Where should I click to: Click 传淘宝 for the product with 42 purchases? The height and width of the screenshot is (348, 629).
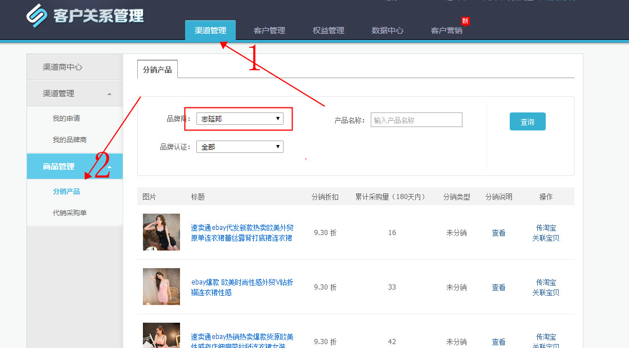(546, 337)
